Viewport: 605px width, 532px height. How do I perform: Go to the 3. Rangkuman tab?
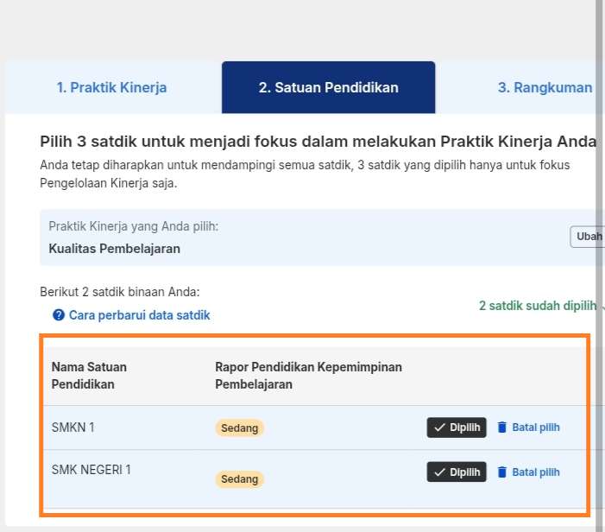(545, 87)
